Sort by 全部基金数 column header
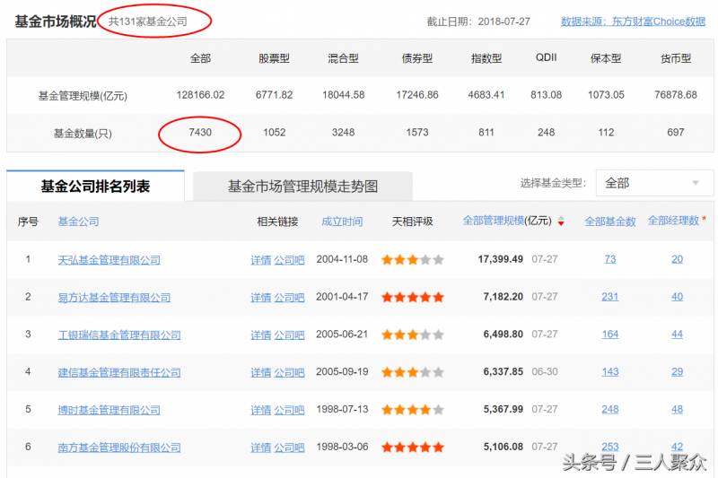718x478 pixels. point(610,222)
